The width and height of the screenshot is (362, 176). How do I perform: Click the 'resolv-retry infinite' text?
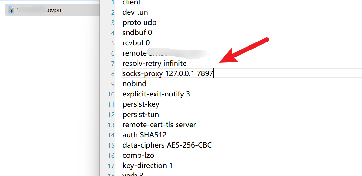(154, 64)
